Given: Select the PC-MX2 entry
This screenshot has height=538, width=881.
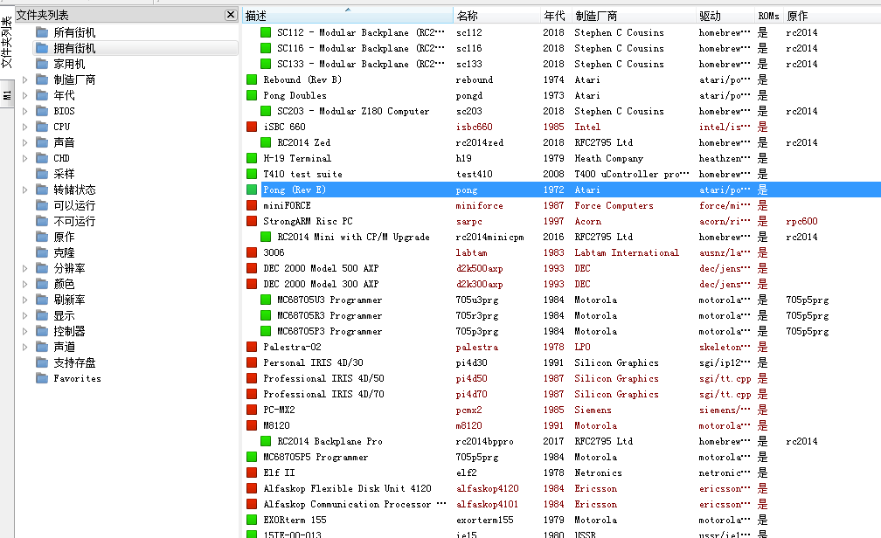Looking at the screenshot, I should (x=279, y=410).
